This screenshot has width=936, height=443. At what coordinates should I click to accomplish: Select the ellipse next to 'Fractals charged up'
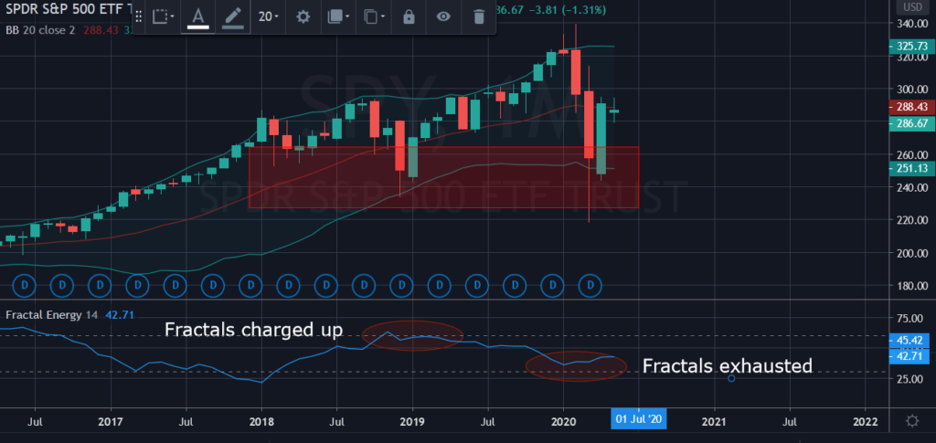[412, 336]
